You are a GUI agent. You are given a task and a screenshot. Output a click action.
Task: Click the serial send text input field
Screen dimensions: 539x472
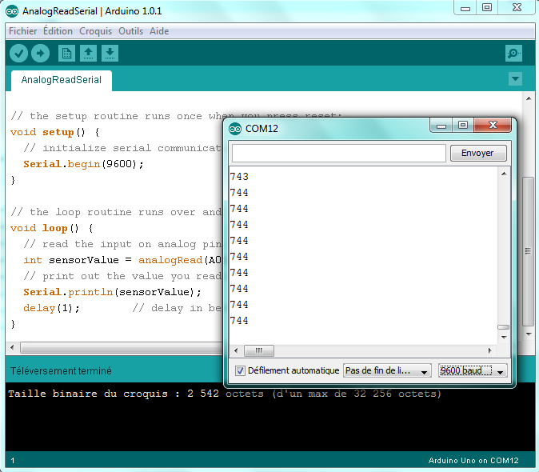pyautogui.click(x=339, y=153)
